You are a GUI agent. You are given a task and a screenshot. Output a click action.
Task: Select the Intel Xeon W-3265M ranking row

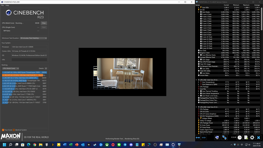[x=24, y=78]
